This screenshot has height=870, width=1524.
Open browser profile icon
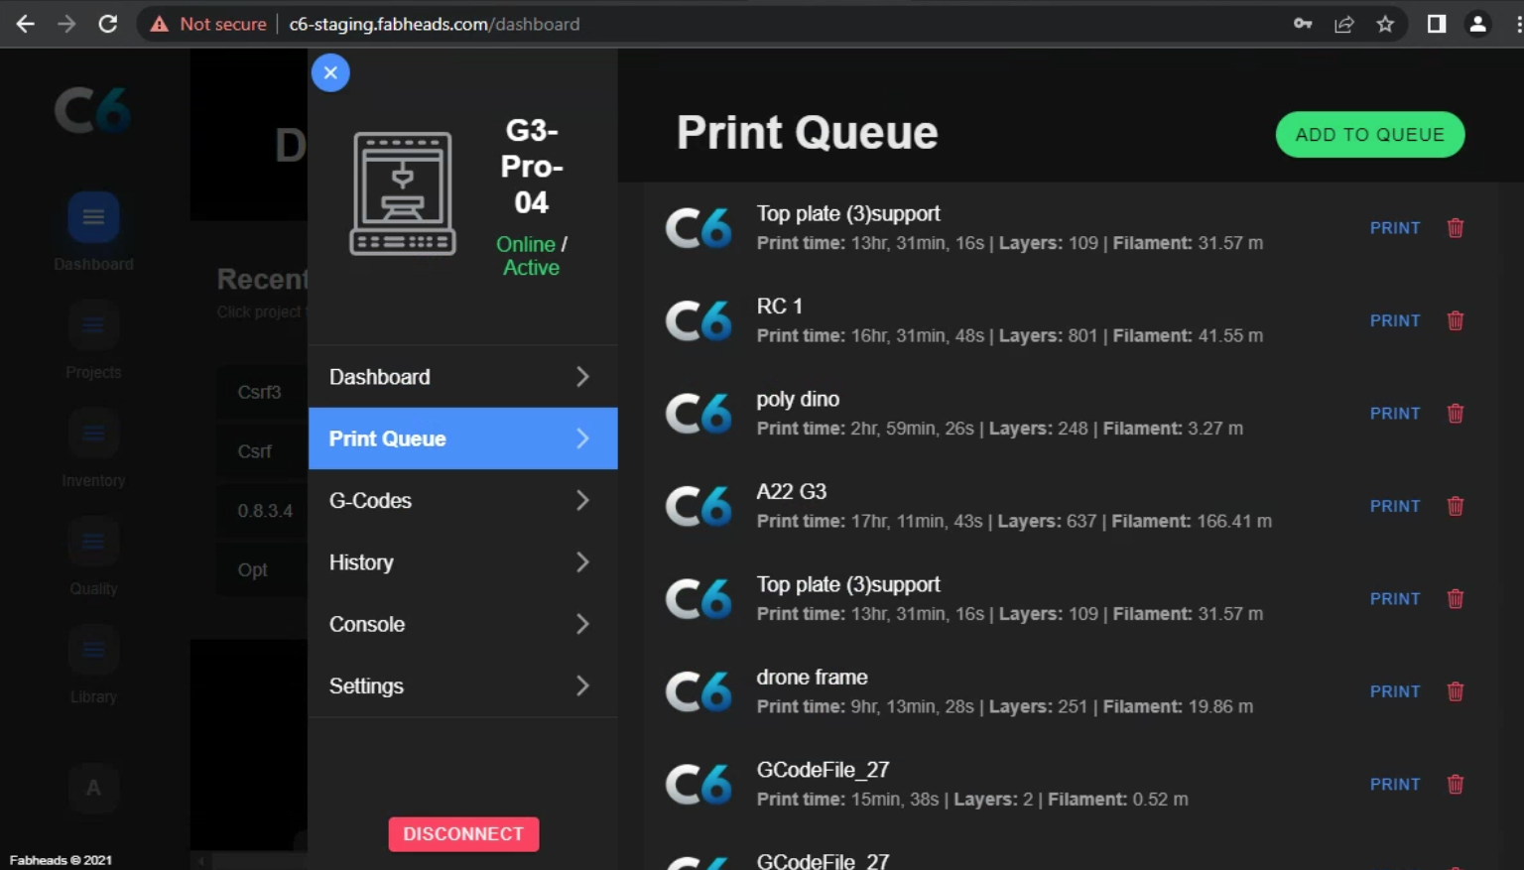[1477, 24]
